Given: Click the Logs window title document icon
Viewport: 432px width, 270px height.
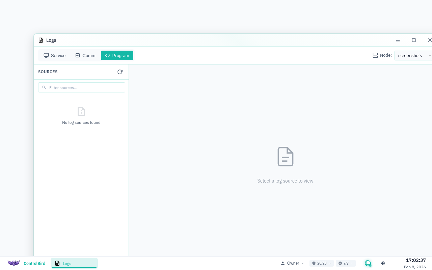Looking at the screenshot, I should 41,40.
